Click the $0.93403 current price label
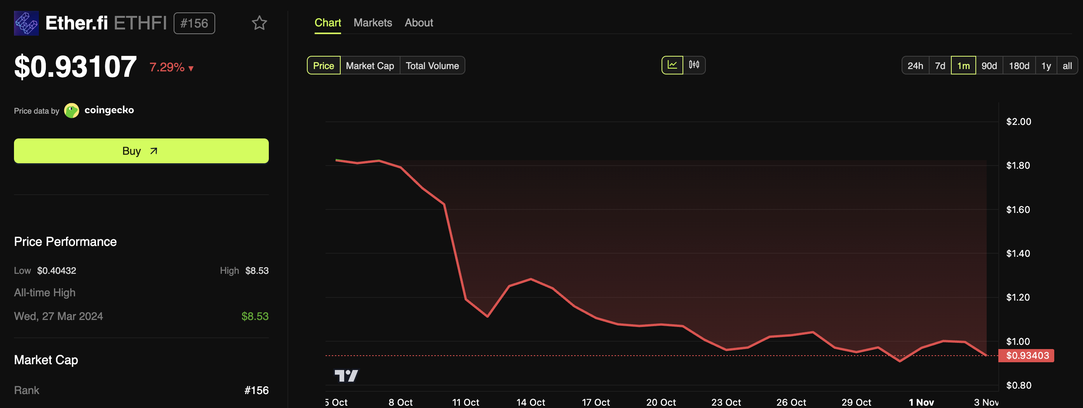Image resolution: width=1083 pixels, height=408 pixels. tap(1027, 356)
